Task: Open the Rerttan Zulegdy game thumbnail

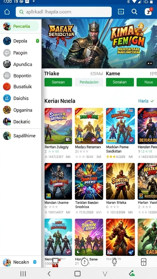Action: click(58, 126)
